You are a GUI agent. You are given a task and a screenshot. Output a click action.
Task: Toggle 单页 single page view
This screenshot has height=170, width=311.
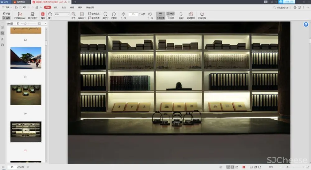click(x=170, y=14)
